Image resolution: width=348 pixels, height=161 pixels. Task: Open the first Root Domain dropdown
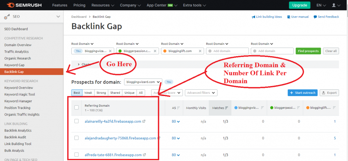[x=82, y=44]
